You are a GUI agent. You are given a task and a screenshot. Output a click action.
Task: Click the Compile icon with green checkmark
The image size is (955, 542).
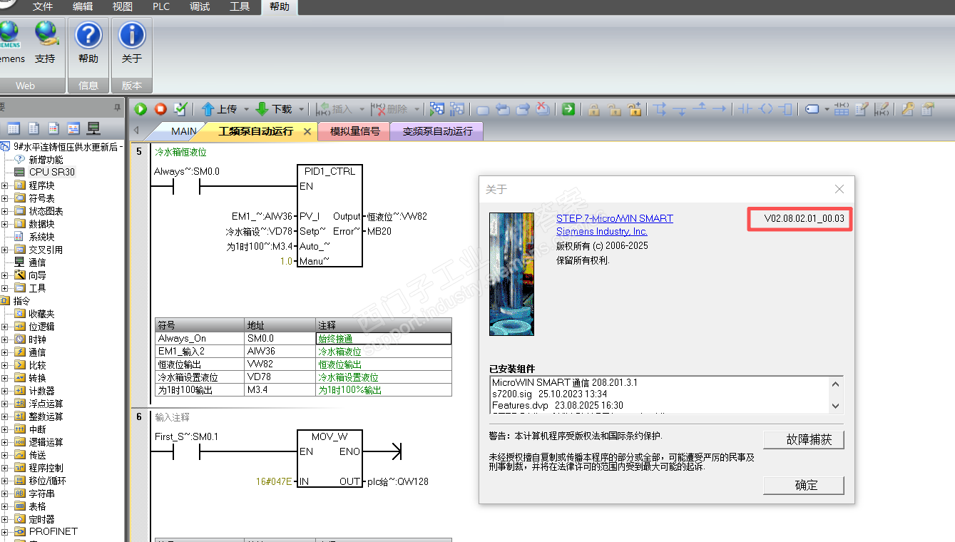(180, 109)
